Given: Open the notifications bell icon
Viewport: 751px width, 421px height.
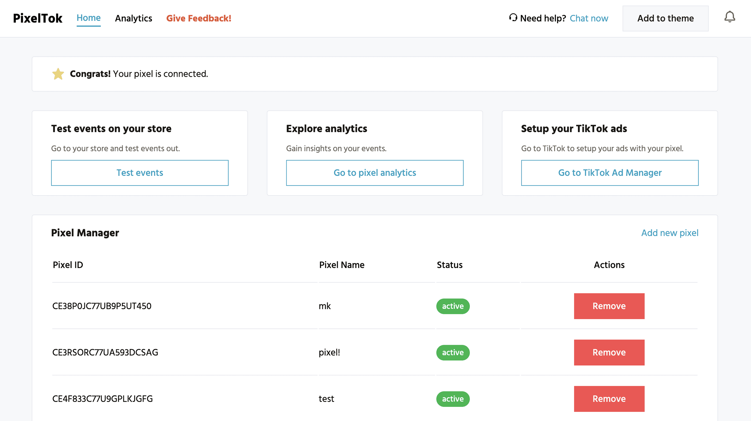Looking at the screenshot, I should point(730,17).
